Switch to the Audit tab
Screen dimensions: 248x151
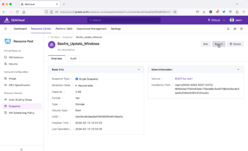point(73,58)
